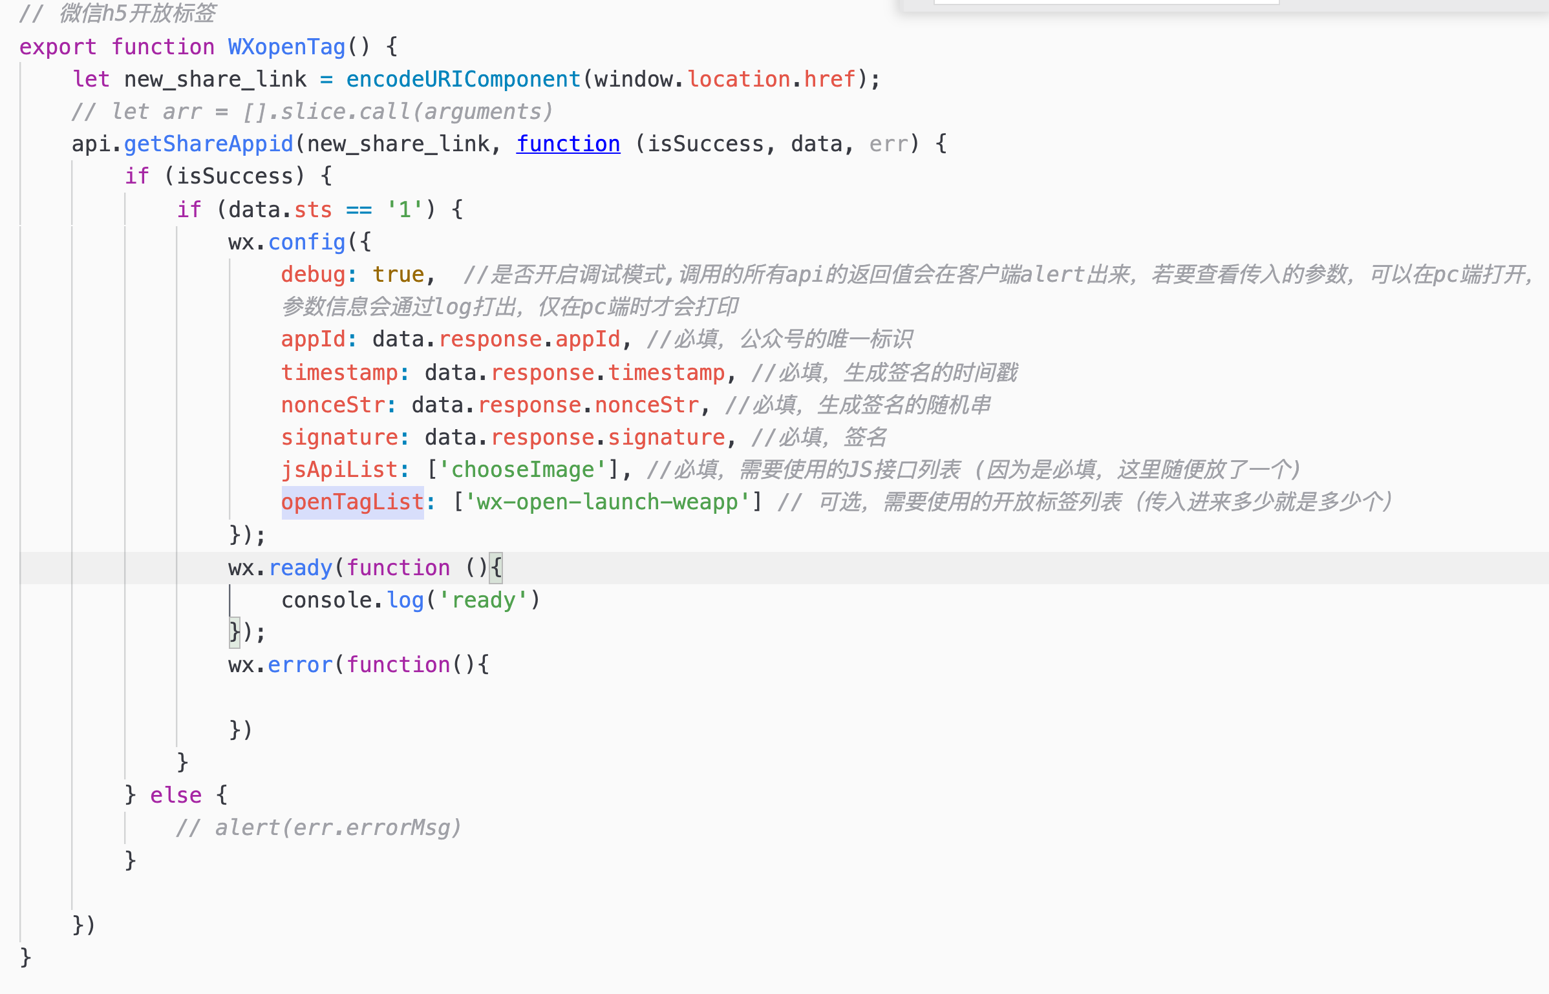Click the 'wx-open-launch-weapp' string

pyautogui.click(x=607, y=502)
